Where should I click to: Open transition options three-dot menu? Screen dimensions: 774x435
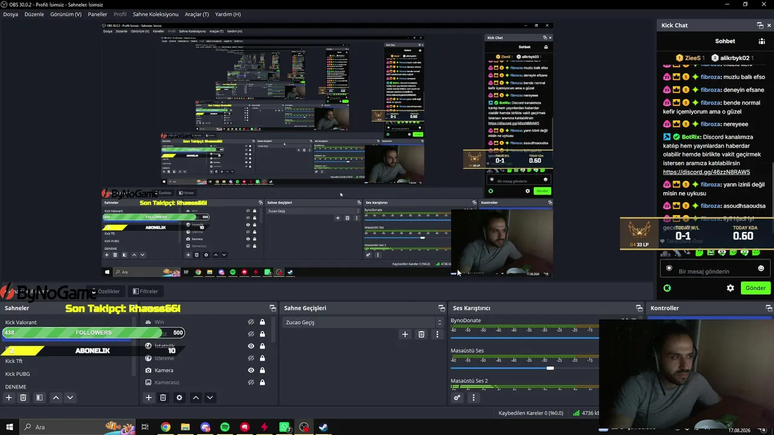pyautogui.click(x=437, y=334)
